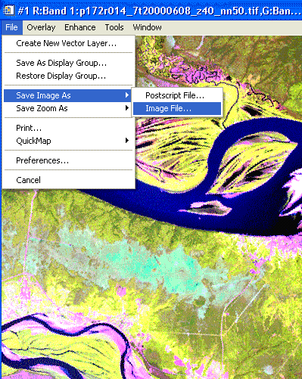Select Save As Display Group
The width and height of the screenshot is (302, 379).
pos(68,63)
